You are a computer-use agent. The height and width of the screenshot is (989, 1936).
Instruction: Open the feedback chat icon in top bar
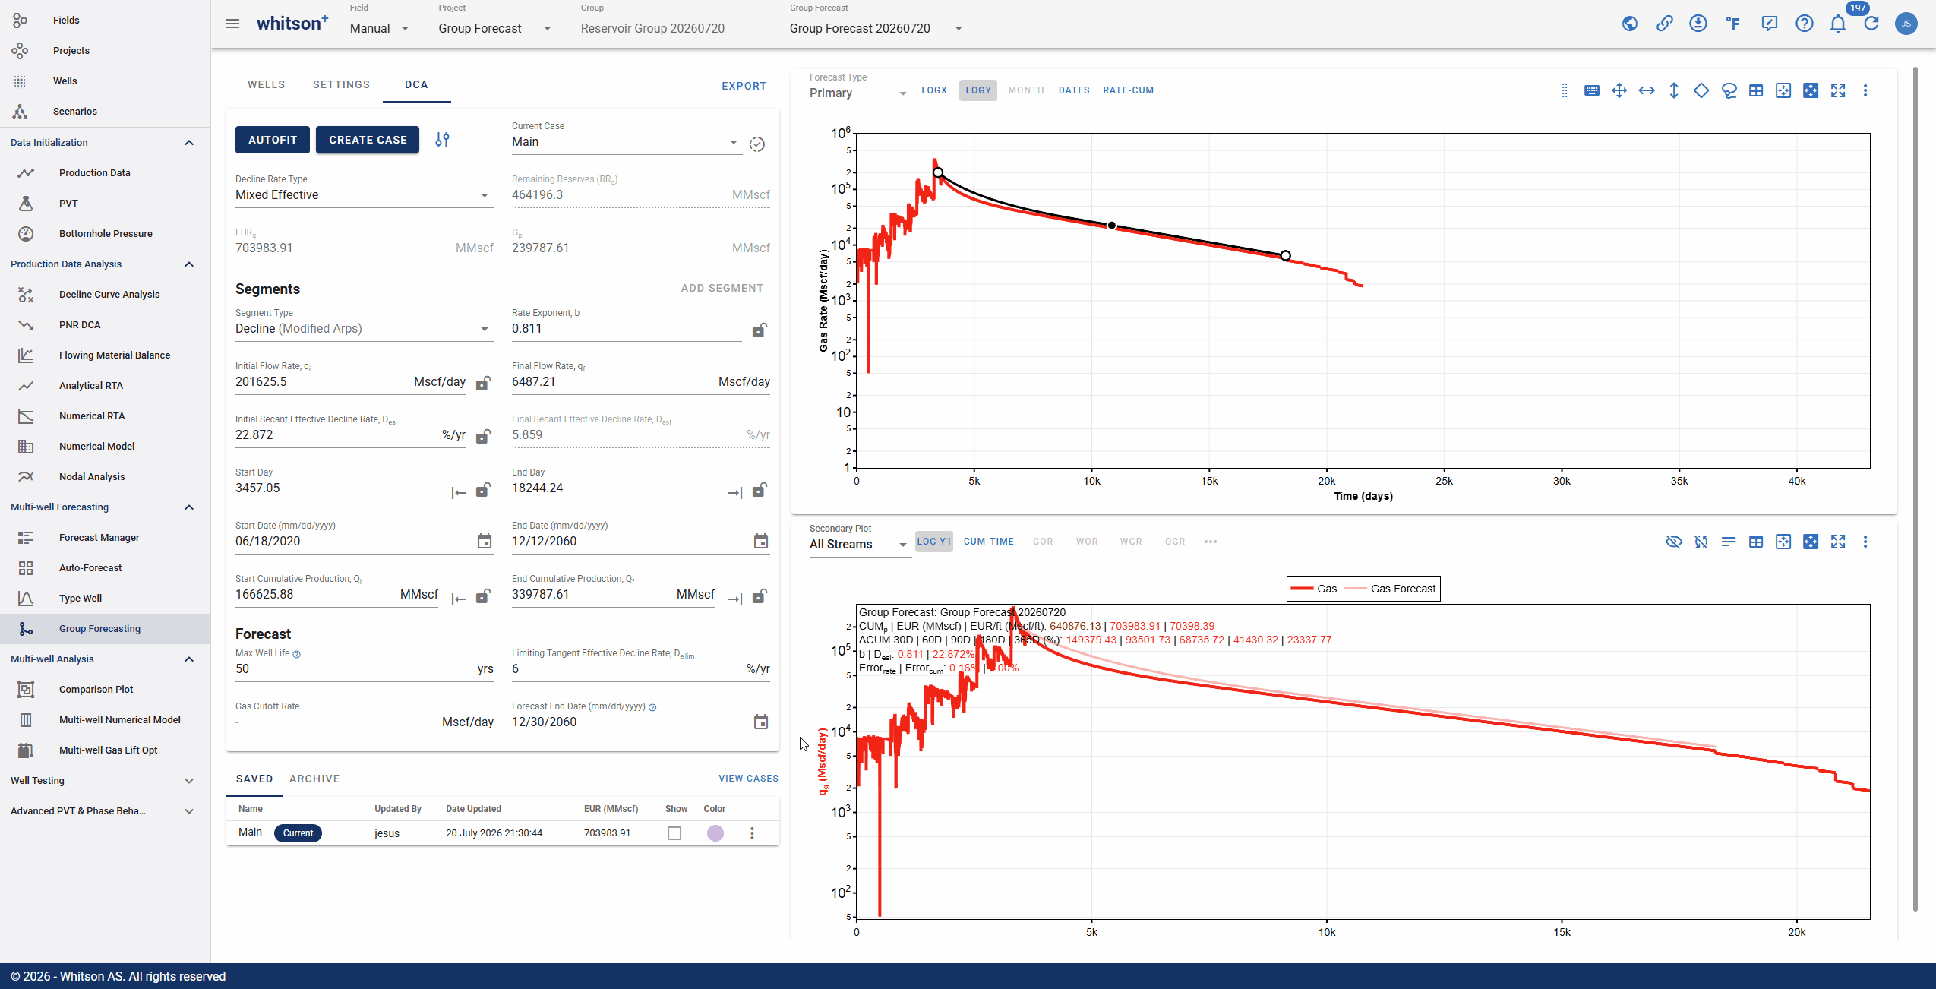tap(1769, 24)
